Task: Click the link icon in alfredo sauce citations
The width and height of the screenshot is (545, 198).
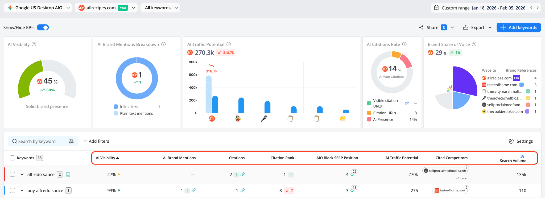Action: (x=242, y=175)
